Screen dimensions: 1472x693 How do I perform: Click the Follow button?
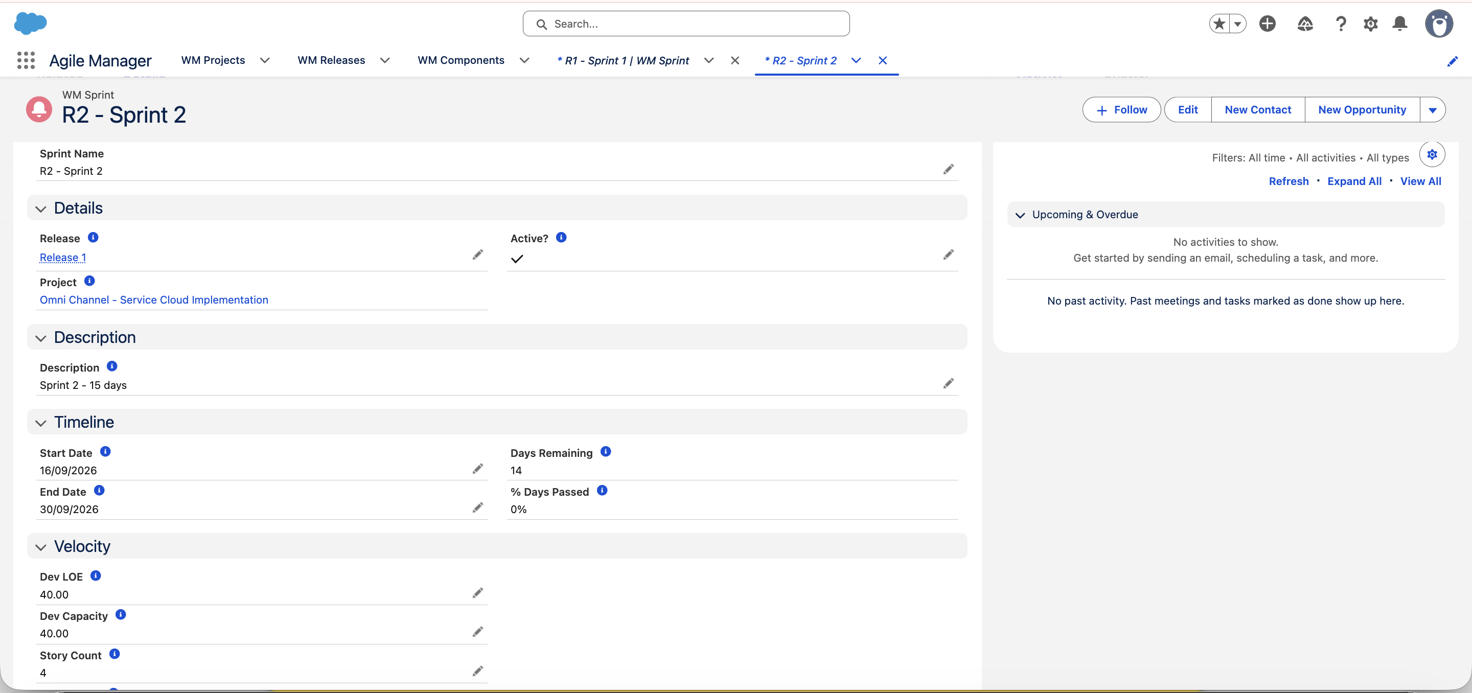(1122, 110)
